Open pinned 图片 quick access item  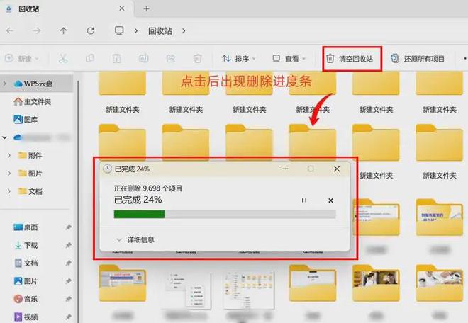click(x=26, y=281)
